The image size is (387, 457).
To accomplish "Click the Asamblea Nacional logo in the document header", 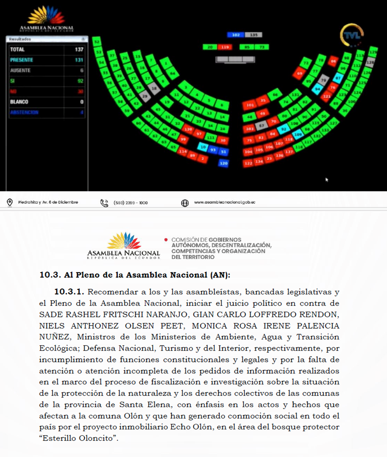I will click(124, 246).
